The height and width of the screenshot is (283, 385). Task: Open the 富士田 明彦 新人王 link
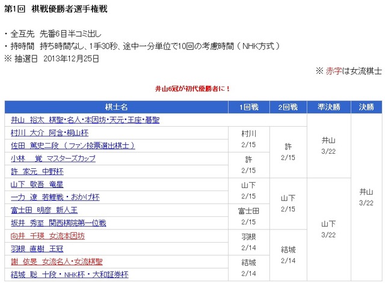pyautogui.click(x=44, y=210)
